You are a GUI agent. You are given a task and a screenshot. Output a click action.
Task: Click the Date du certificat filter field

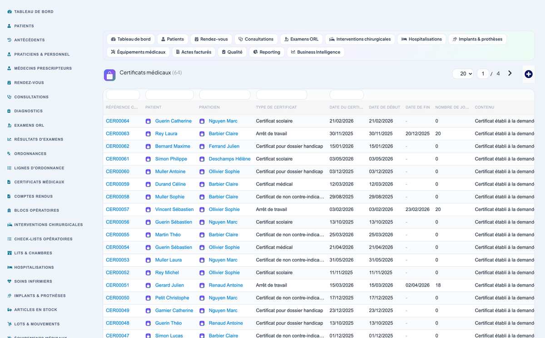click(x=347, y=95)
